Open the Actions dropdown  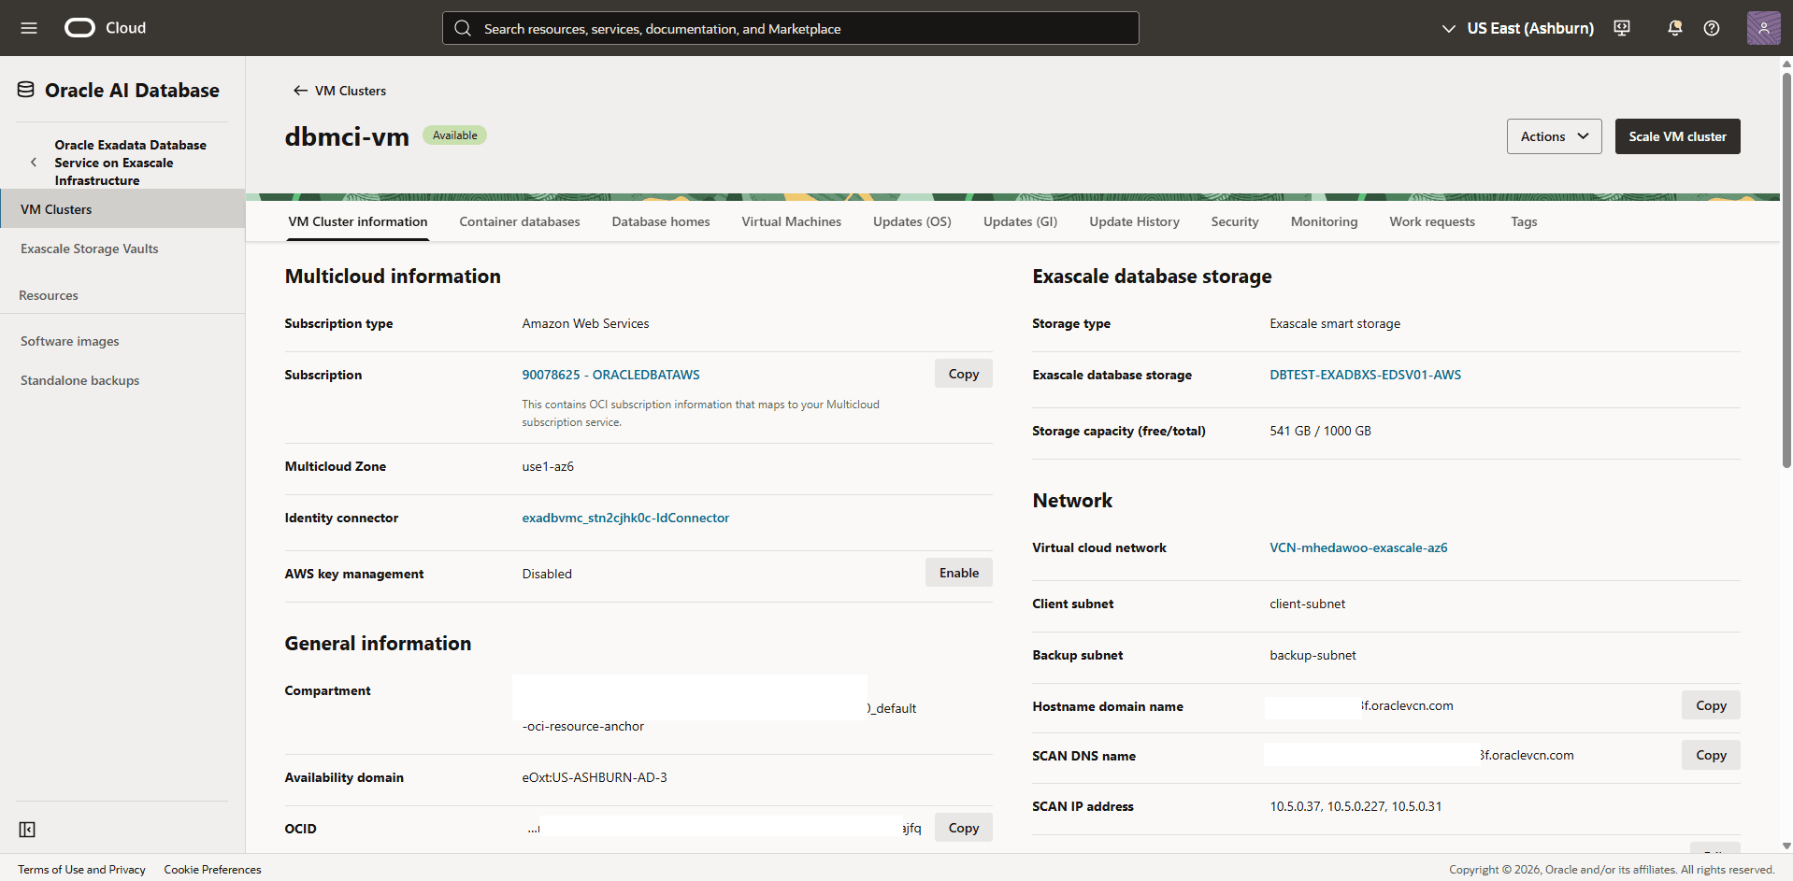coord(1554,136)
